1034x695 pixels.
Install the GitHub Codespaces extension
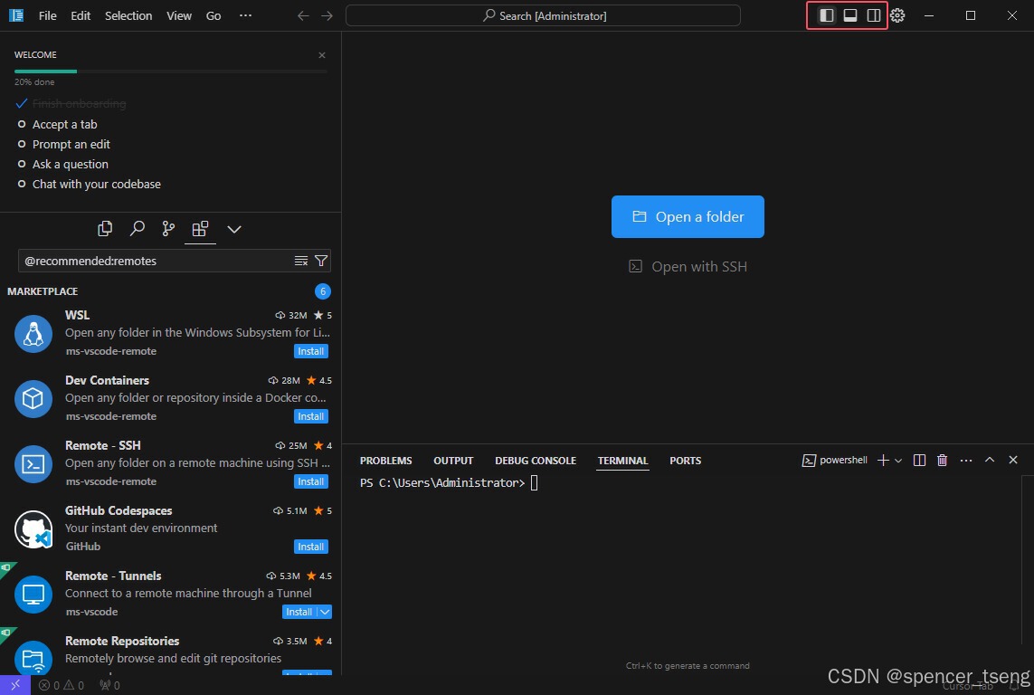(x=310, y=547)
